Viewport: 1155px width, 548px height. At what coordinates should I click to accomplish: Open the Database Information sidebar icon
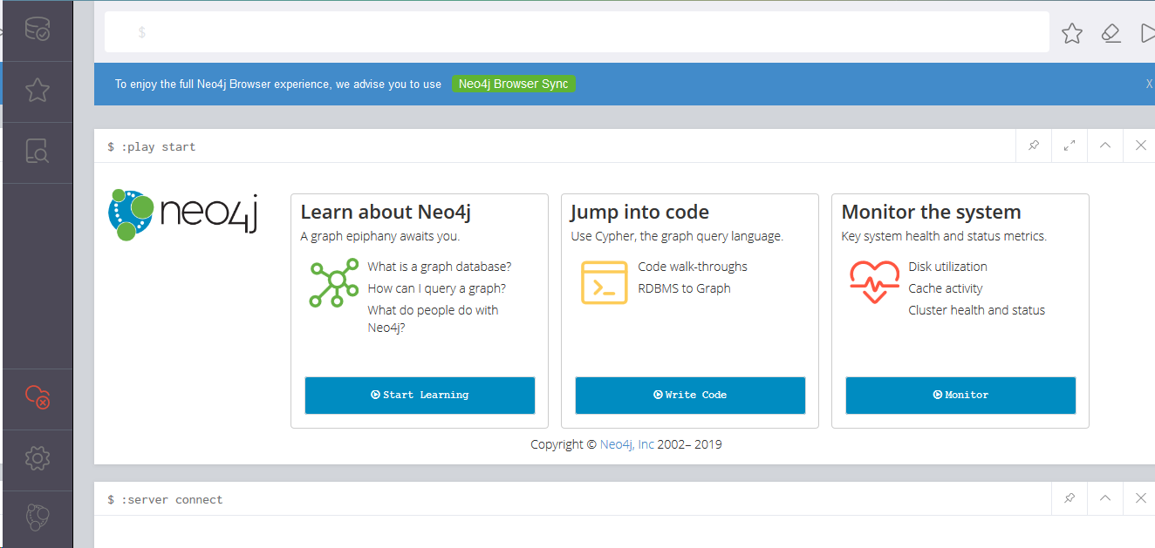(x=38, y=30)
